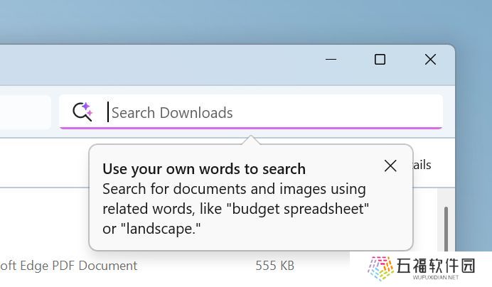Dismiss the "Use your own words" tooltip

click(390, 166)
